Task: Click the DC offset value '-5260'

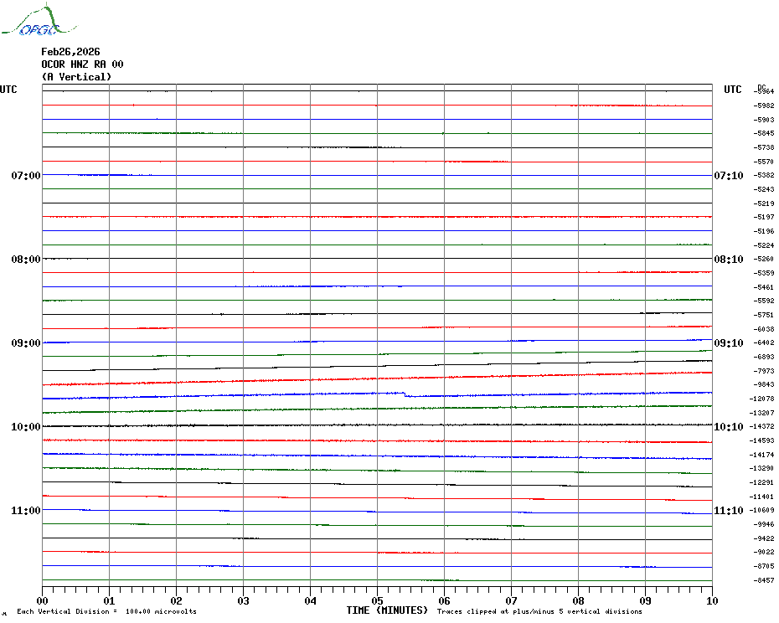Action: coord(764,259)
